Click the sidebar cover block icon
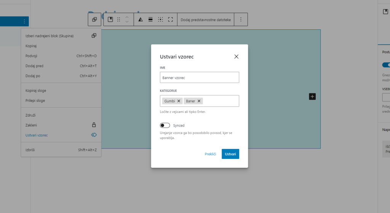Viewport: 390px width, 213px height. coord(385,11)
